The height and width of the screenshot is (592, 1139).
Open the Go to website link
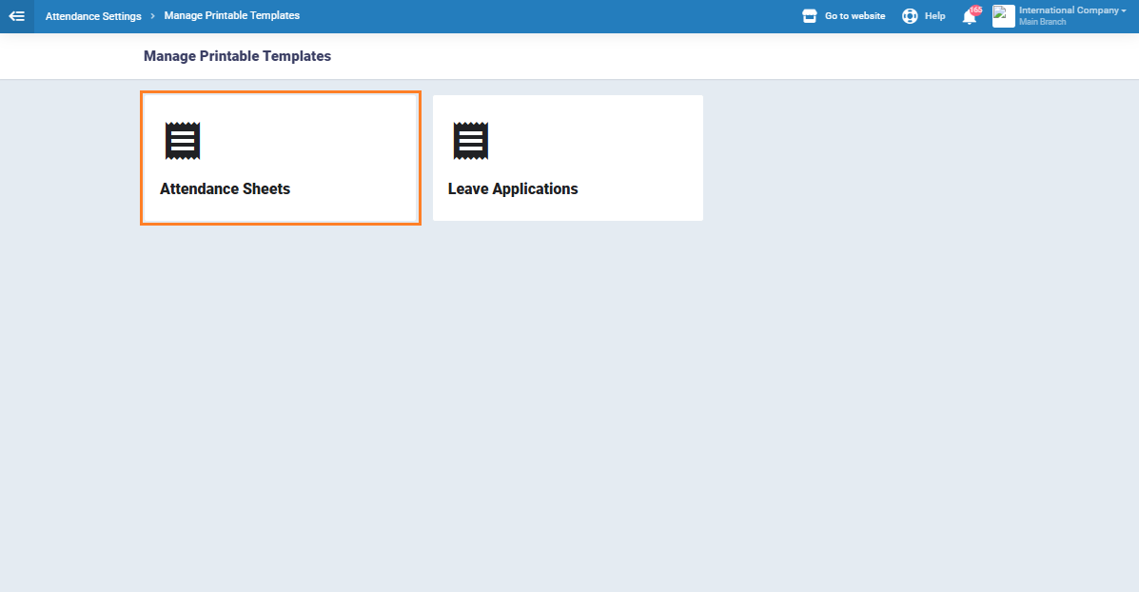point(854,16)
